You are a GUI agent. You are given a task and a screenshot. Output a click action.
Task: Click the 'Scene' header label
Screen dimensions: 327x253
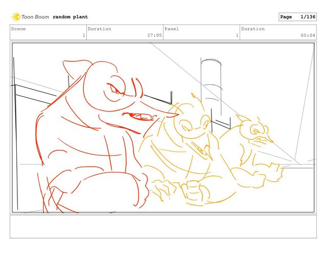coord(18,29)
